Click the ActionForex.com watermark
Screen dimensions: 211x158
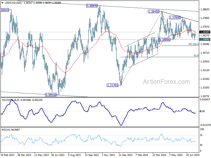[166, 82]
